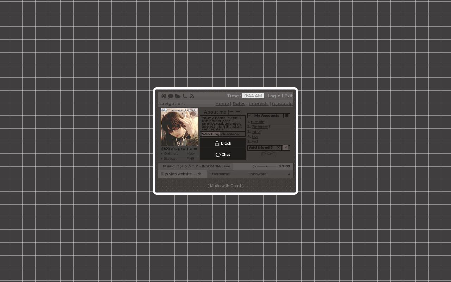Click the gear icon beside Password
The image size is (451, 282).
(x=289, y=174)
